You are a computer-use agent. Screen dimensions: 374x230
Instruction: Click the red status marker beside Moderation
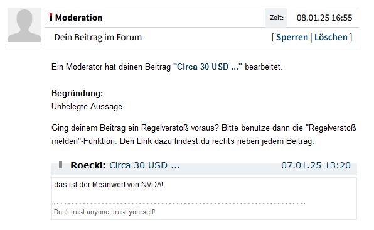(x=51, y=17)
